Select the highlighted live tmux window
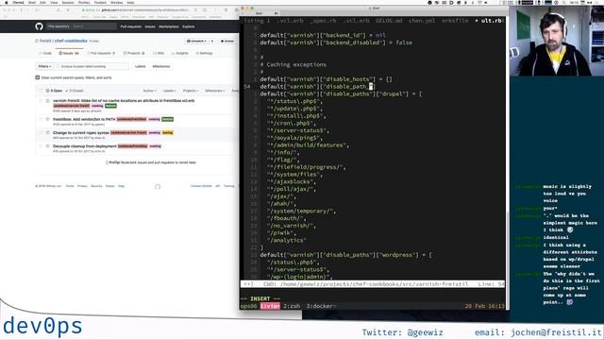Image resolution: width=604 pixels, height=340 pixels. coord(270,306)
